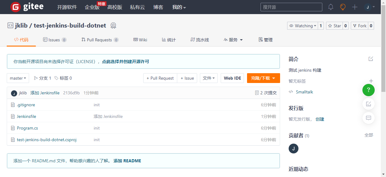The image size is (386, 177).
Task: Click the repository code icon beside jklib
Action: coord(10,25)
